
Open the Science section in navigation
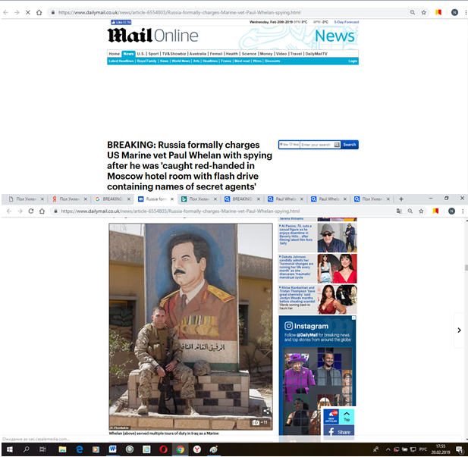(x=249, y=54)
